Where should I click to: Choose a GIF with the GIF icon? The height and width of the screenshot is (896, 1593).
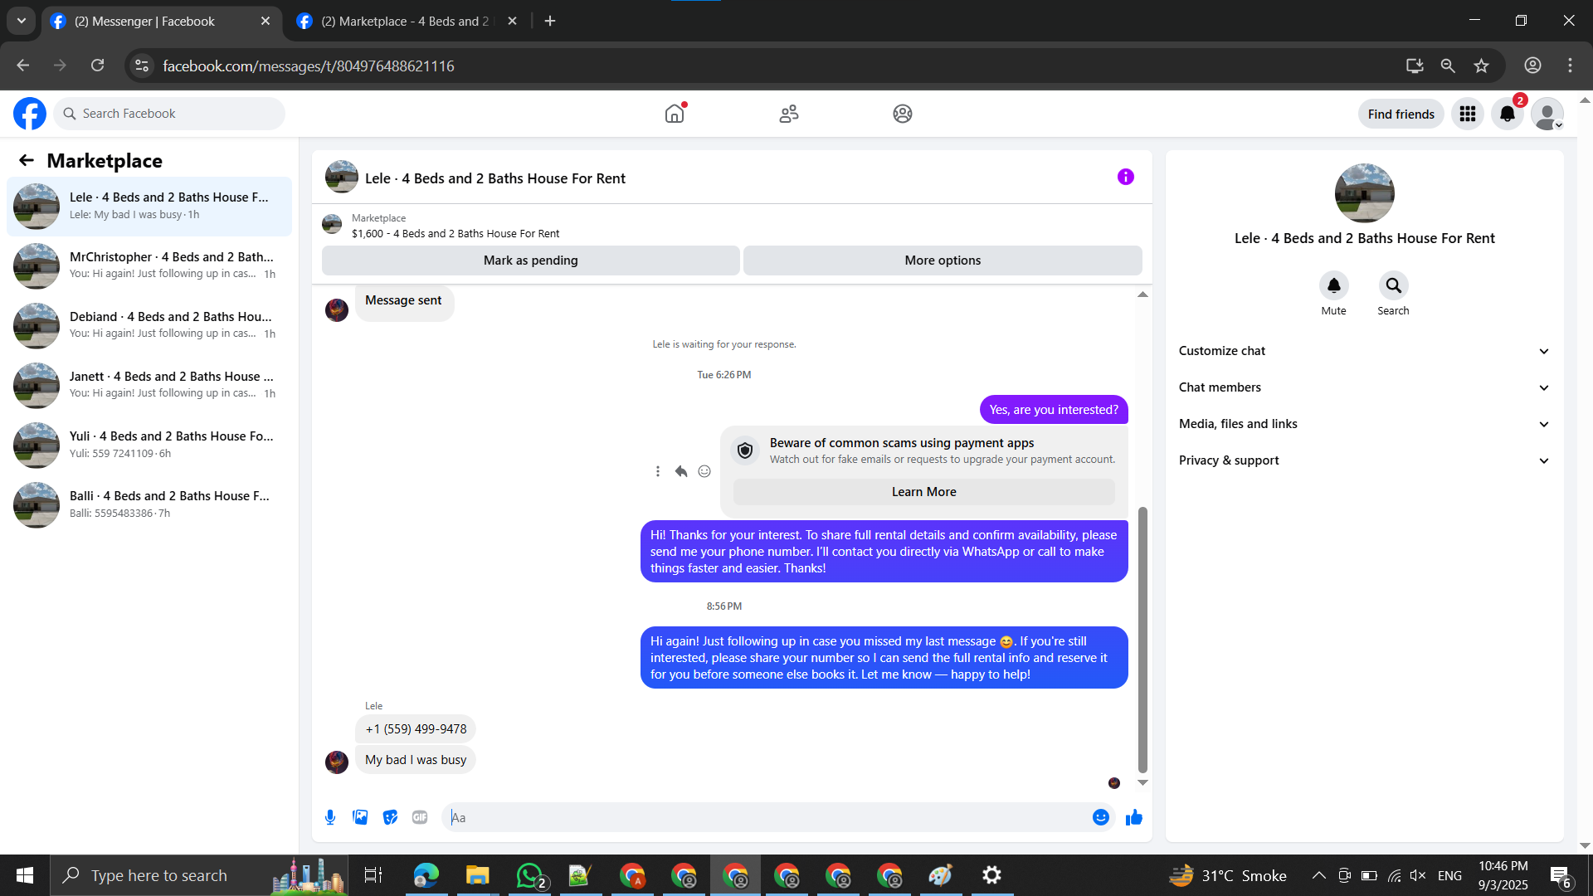click(420, 817)
